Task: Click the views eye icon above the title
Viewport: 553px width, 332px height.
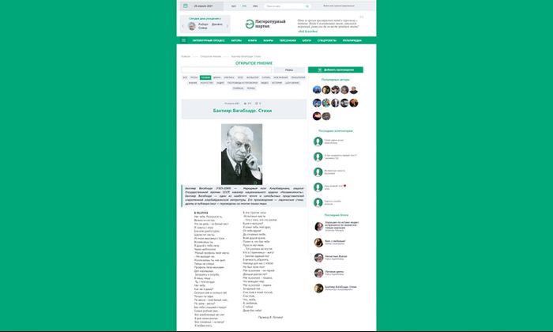Action: (245, 104)
